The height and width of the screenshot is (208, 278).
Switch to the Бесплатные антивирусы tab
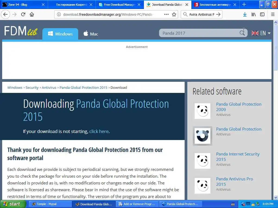215,5
